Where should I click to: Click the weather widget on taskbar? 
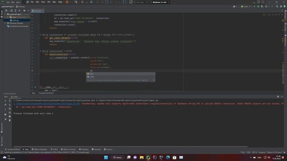pos(9,157)
